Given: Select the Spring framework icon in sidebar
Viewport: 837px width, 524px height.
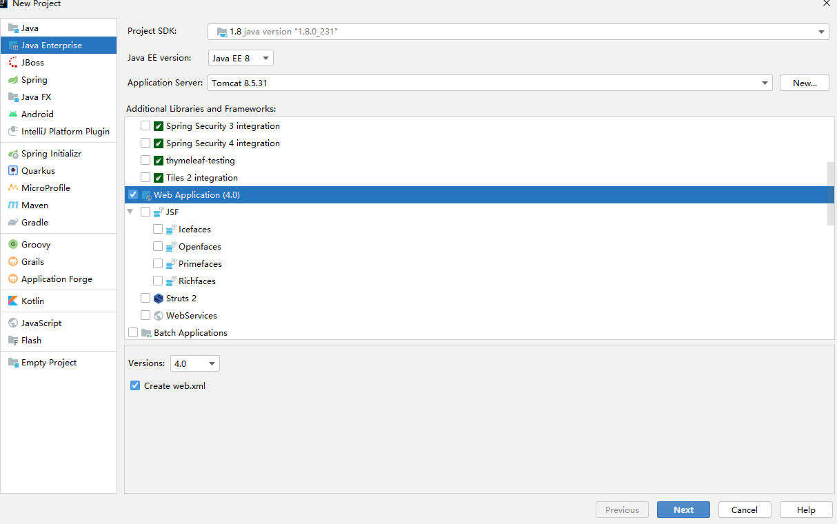Looking at the screenshot, I should tap(14, 79).
